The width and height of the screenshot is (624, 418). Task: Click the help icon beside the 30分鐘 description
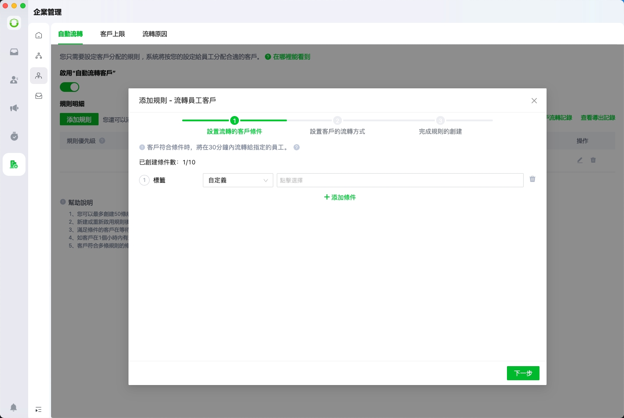[297, 148]
